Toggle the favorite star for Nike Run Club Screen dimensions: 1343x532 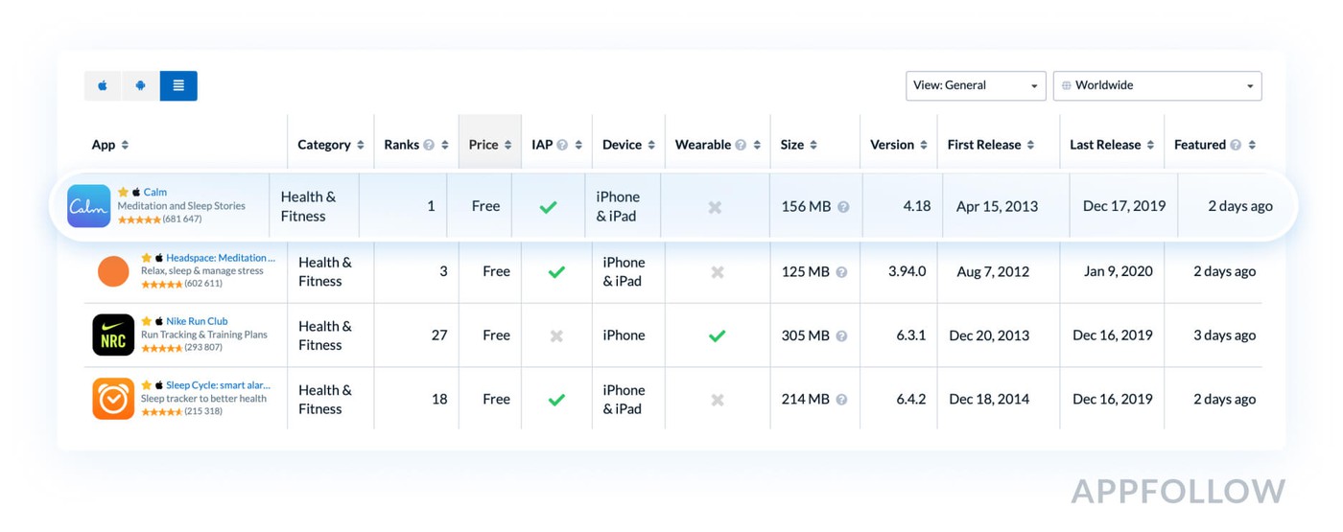[x=147, y=321]
